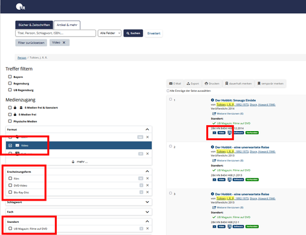Click the Suchen search button

click(133, 33)
